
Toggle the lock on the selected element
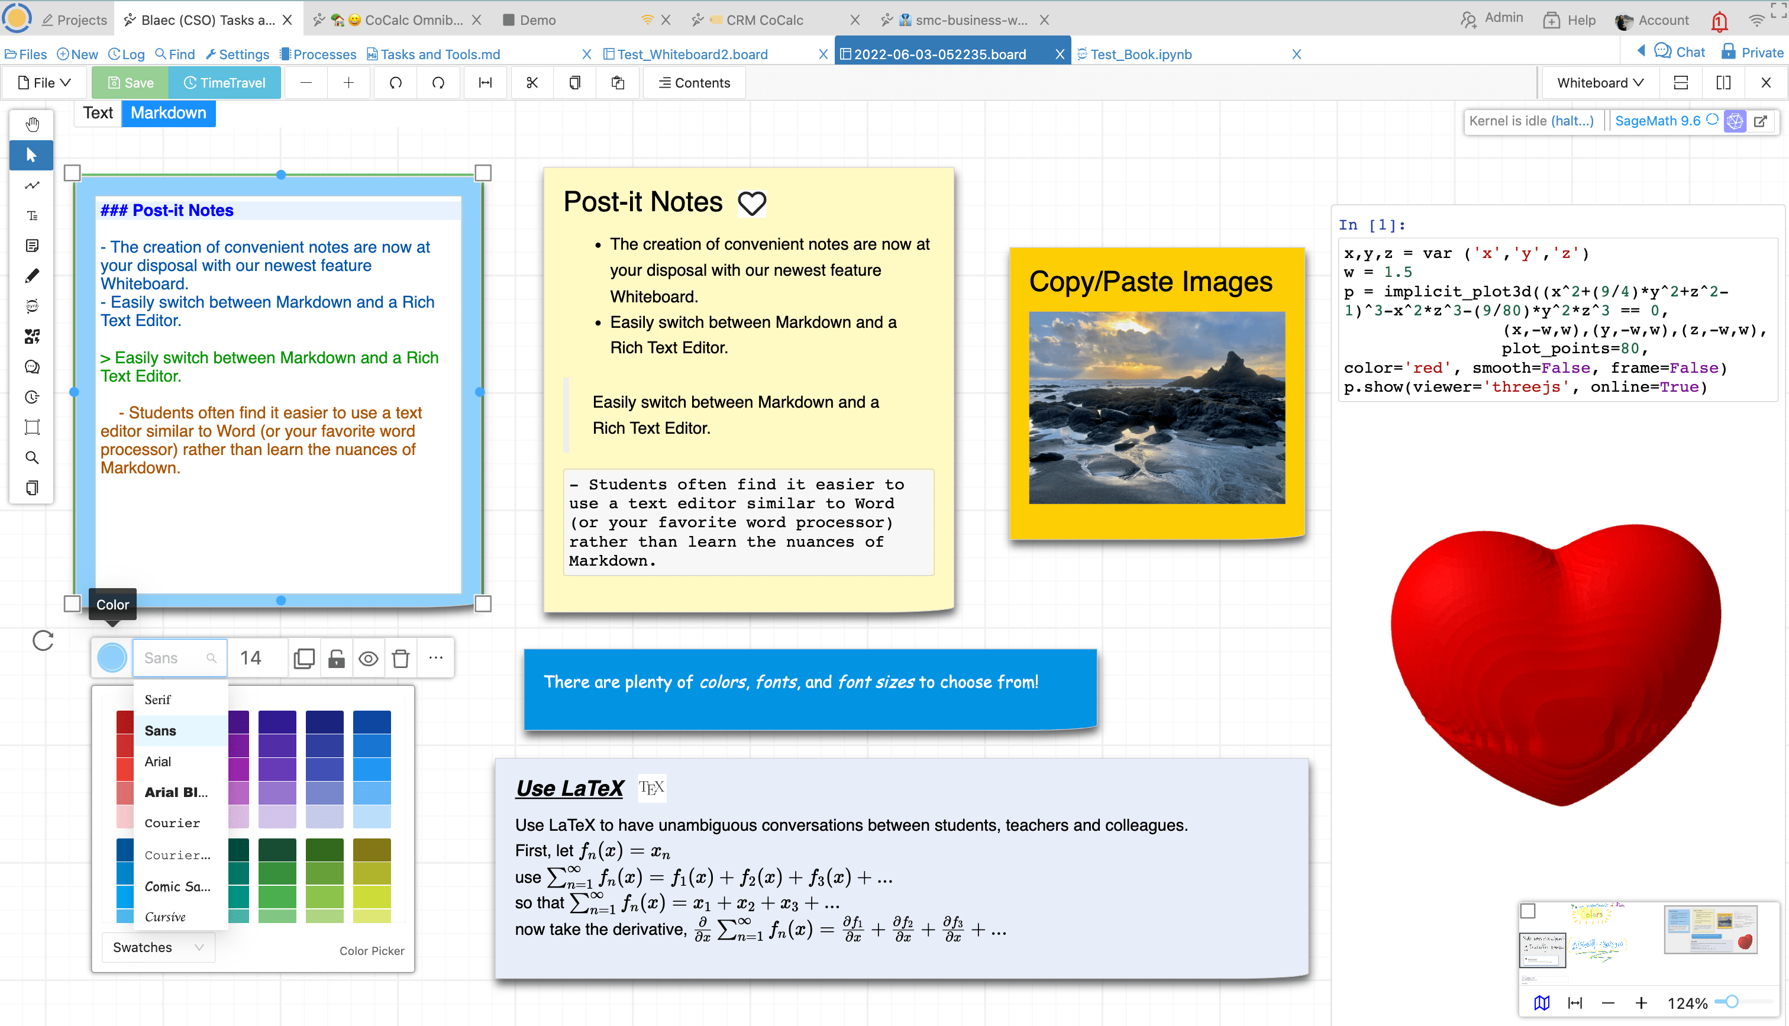(336, 657)
